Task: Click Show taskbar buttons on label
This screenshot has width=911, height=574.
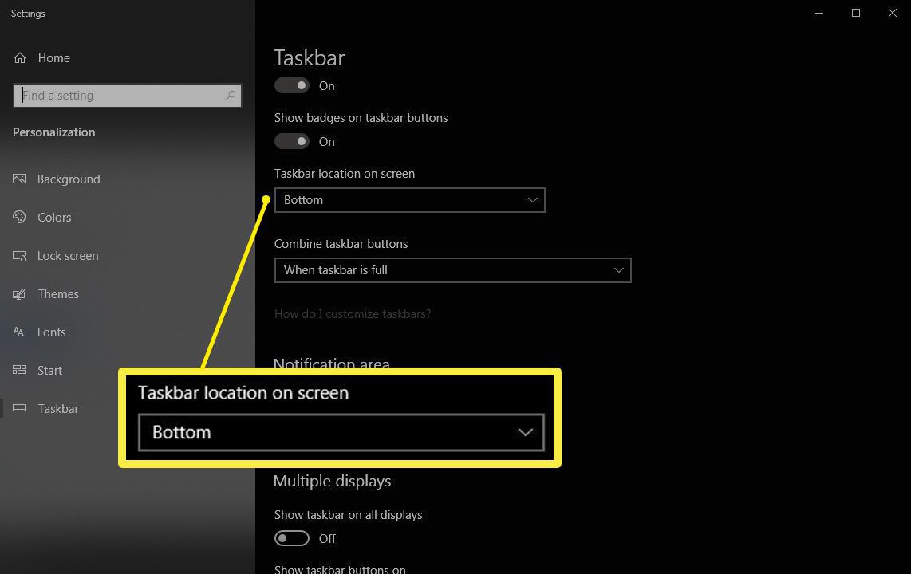Action: (x=340, y=568)
